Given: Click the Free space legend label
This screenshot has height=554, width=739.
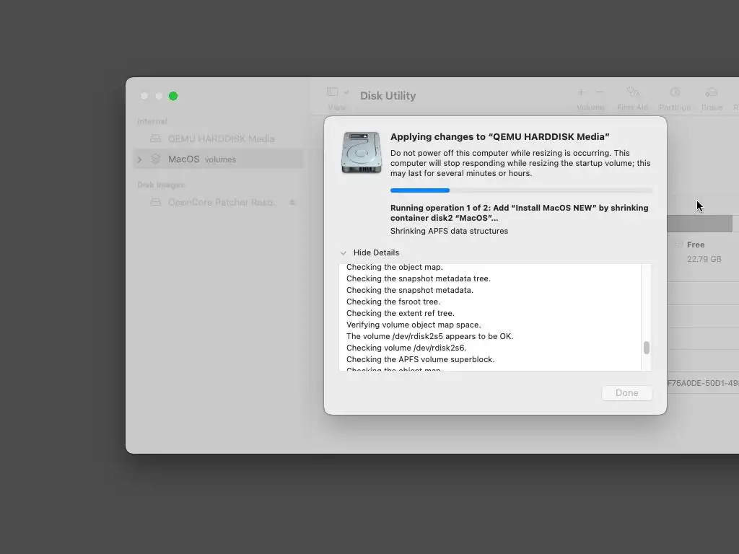Looking at the screenshot, I should [x=696, y=245].
